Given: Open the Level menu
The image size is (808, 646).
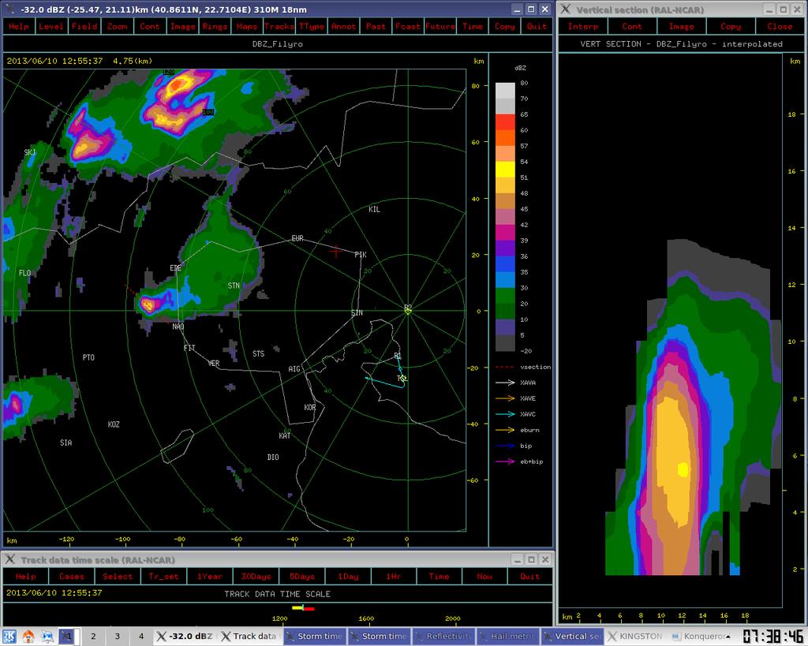Looking at the screenshot, I should [51, 26].
